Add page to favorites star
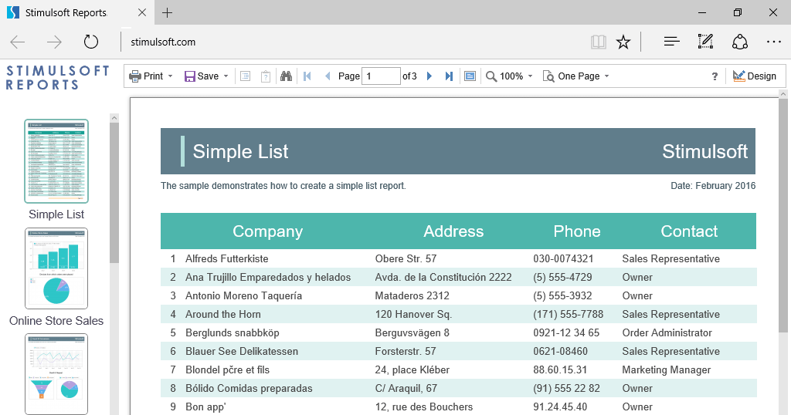Viewport: 791px width, 415px height. (x=623, y=42)
